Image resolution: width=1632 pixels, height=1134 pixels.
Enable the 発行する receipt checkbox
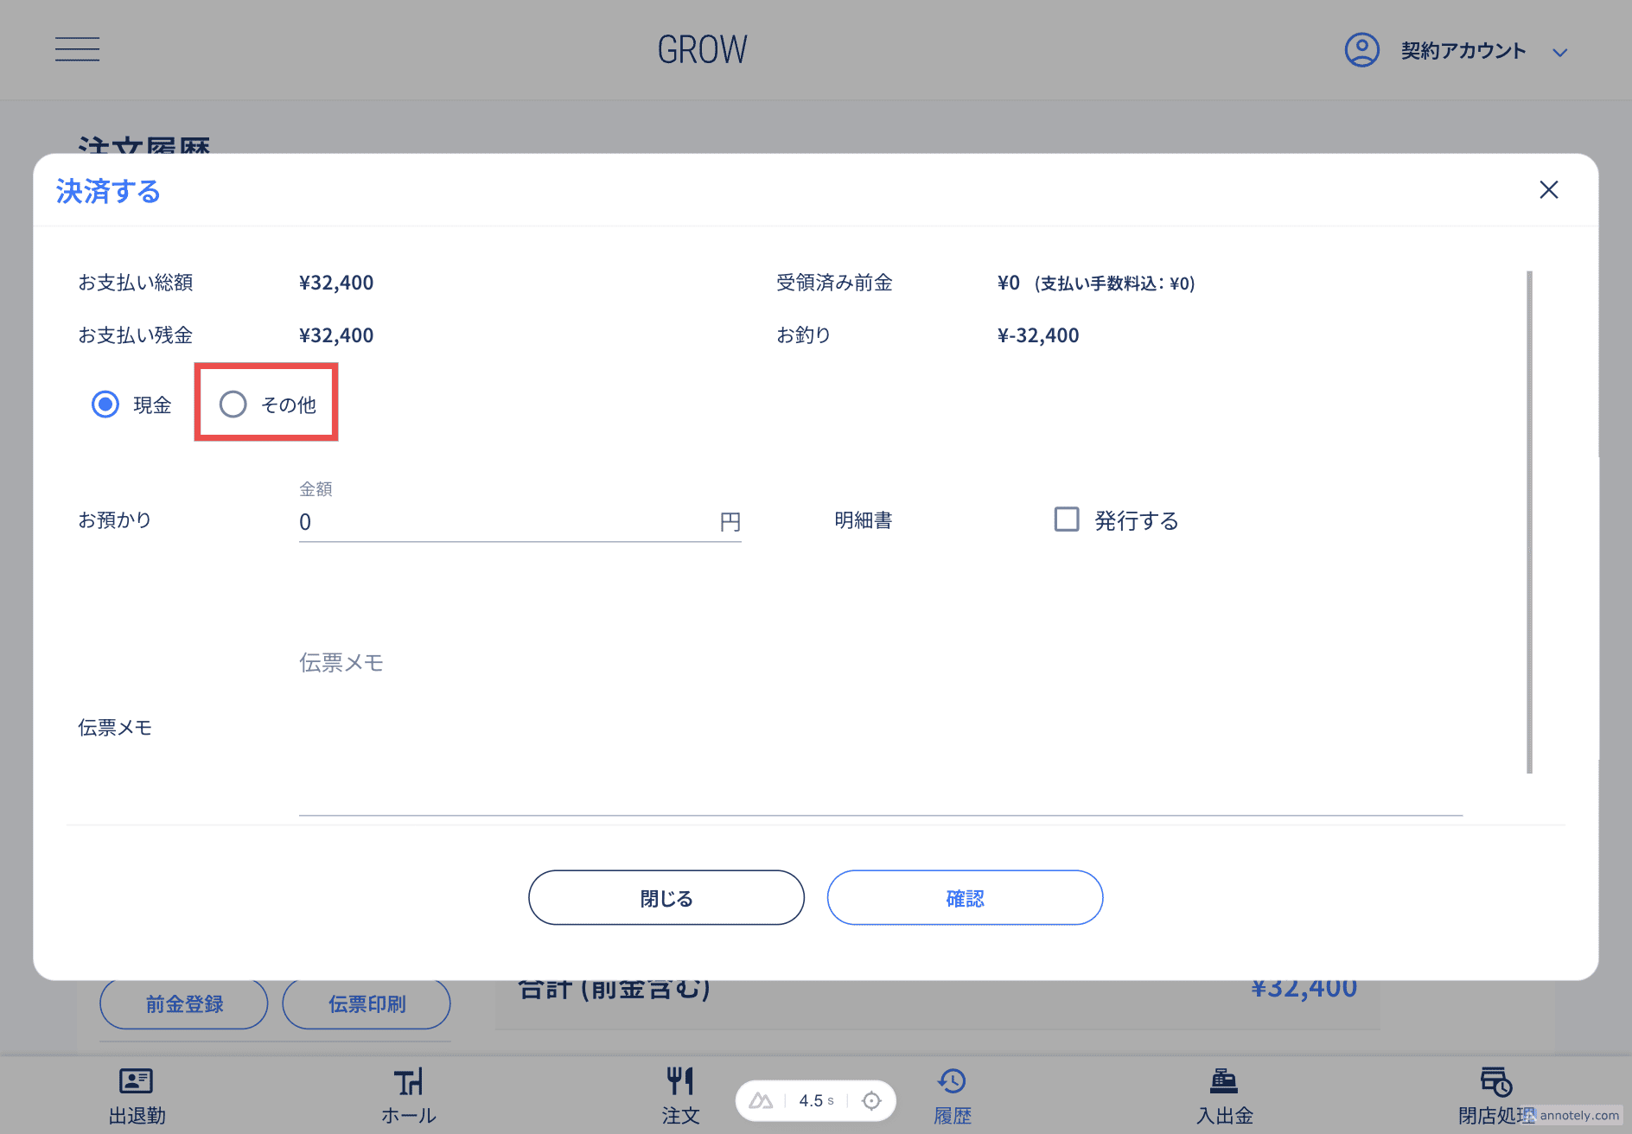click(x=1067, y=519)
